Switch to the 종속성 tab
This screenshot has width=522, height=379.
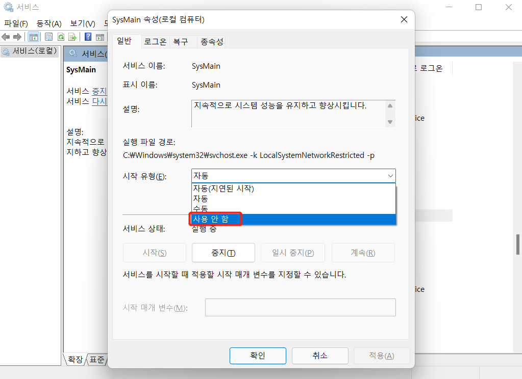(211, 41)
